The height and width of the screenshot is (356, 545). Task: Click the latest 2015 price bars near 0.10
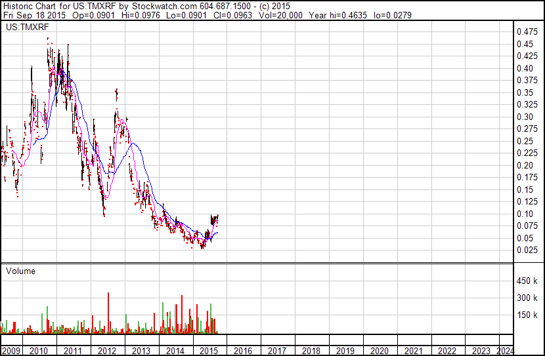215,219
